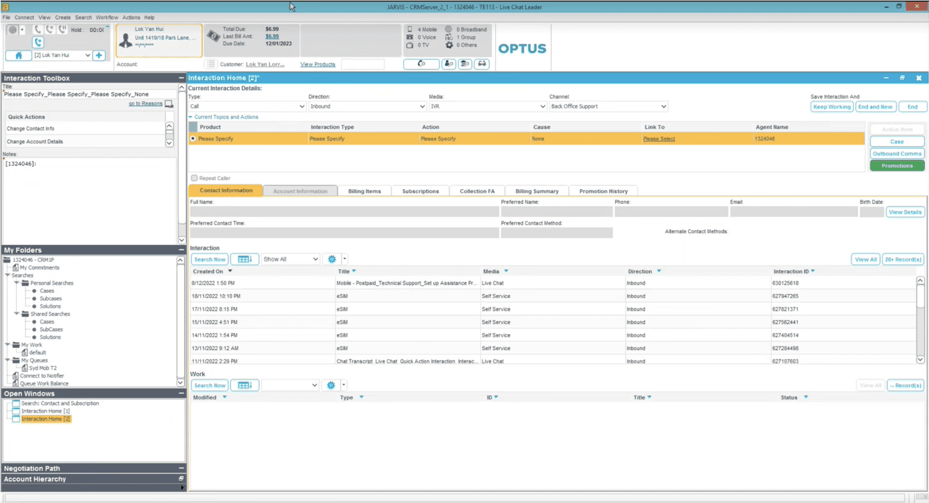
Task: Click the Interaction table column layout icon
Action: 244,260
